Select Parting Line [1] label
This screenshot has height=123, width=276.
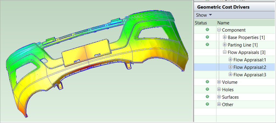[243, 45]
